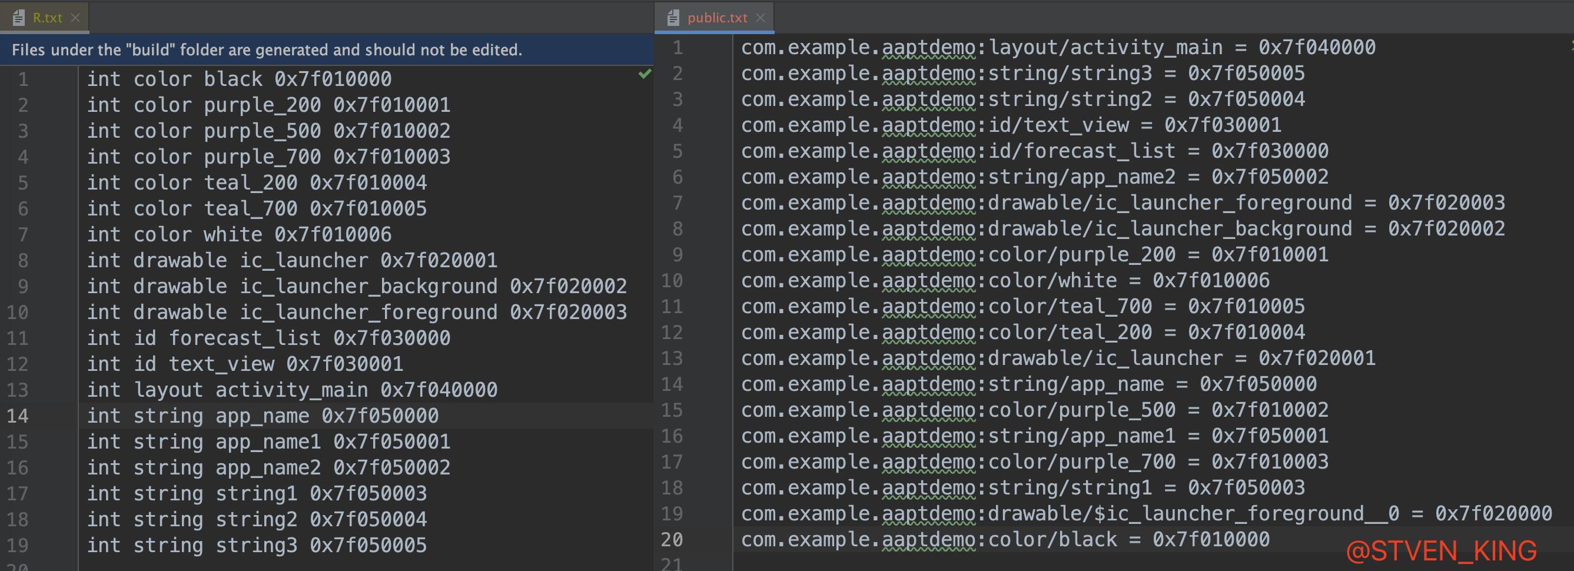Click public.txt line string/app_name = 0x7f050000
Image resolution: width=1574 pixels, height=571 pixels.
[1029, 384]
